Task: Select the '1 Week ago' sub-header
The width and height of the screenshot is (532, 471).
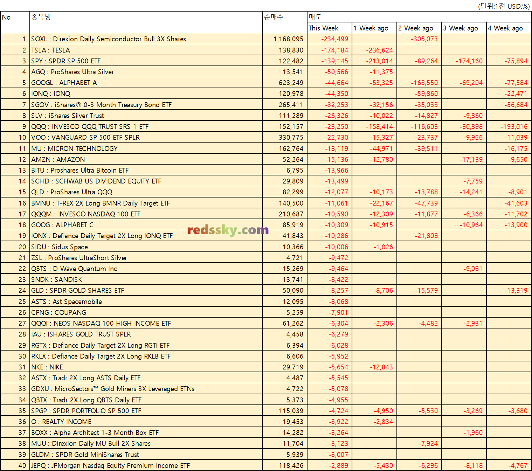Action: (374, 28)
